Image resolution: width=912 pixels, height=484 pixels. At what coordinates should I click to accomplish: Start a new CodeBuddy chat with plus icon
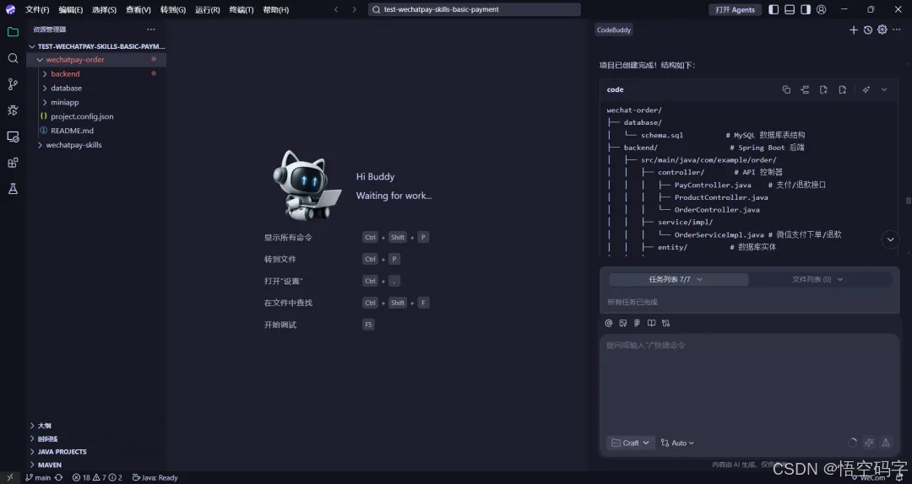[x=853, y=30]
